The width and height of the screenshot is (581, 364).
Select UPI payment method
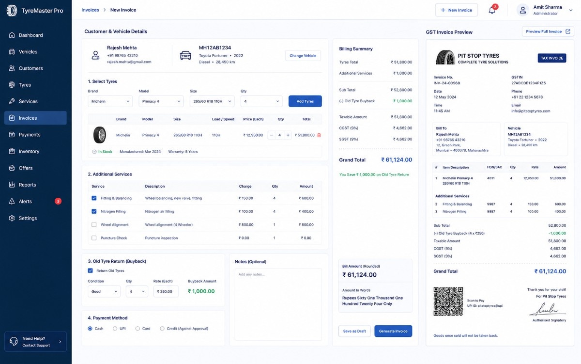click(115, 329)
